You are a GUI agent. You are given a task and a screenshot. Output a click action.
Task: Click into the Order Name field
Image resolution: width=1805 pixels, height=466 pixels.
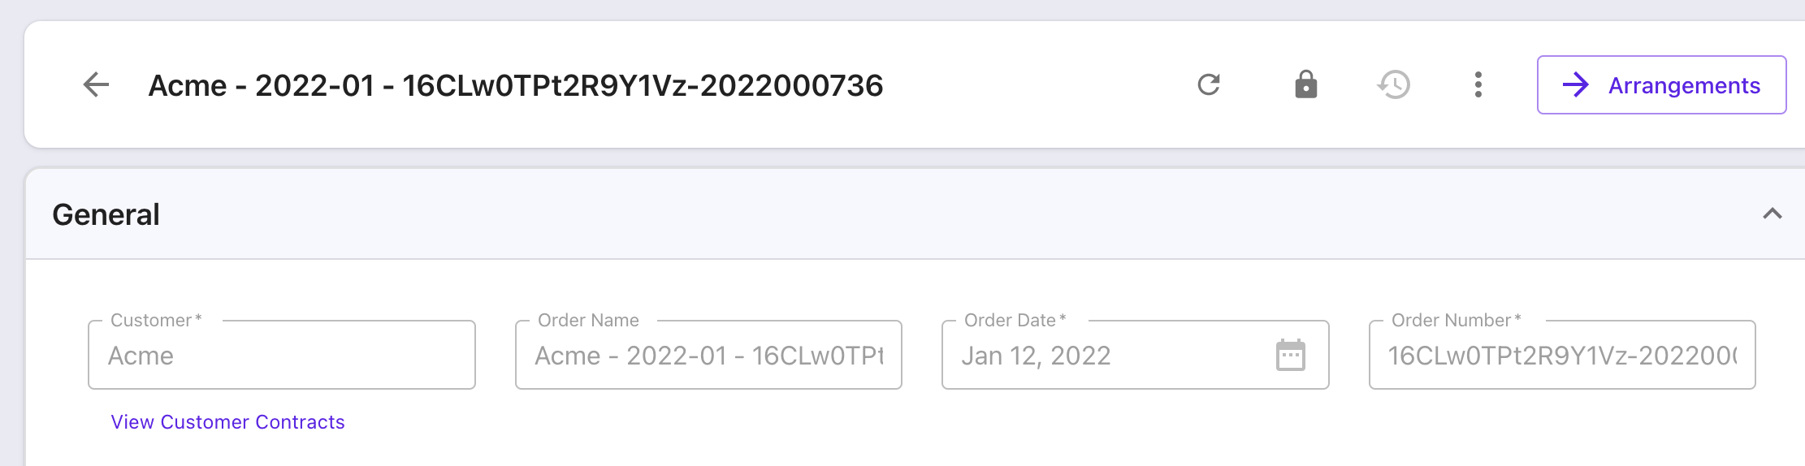[708, 355]
